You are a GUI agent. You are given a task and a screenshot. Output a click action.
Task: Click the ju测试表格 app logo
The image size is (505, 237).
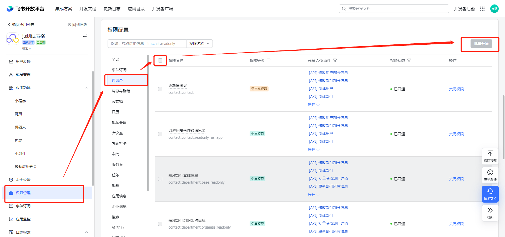[13, 39]
